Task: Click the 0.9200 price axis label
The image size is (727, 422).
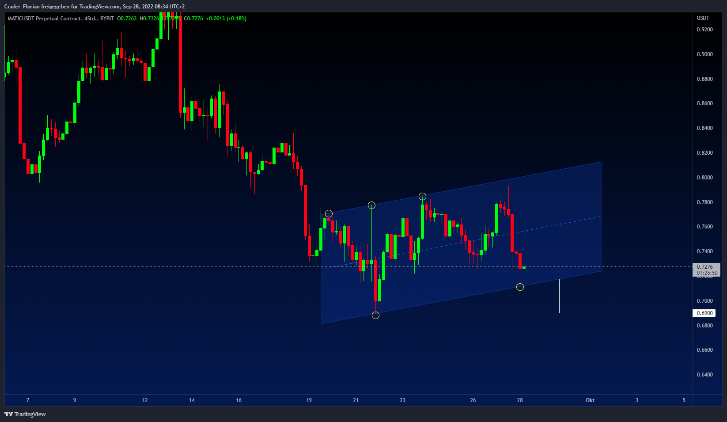Action: 705,30
